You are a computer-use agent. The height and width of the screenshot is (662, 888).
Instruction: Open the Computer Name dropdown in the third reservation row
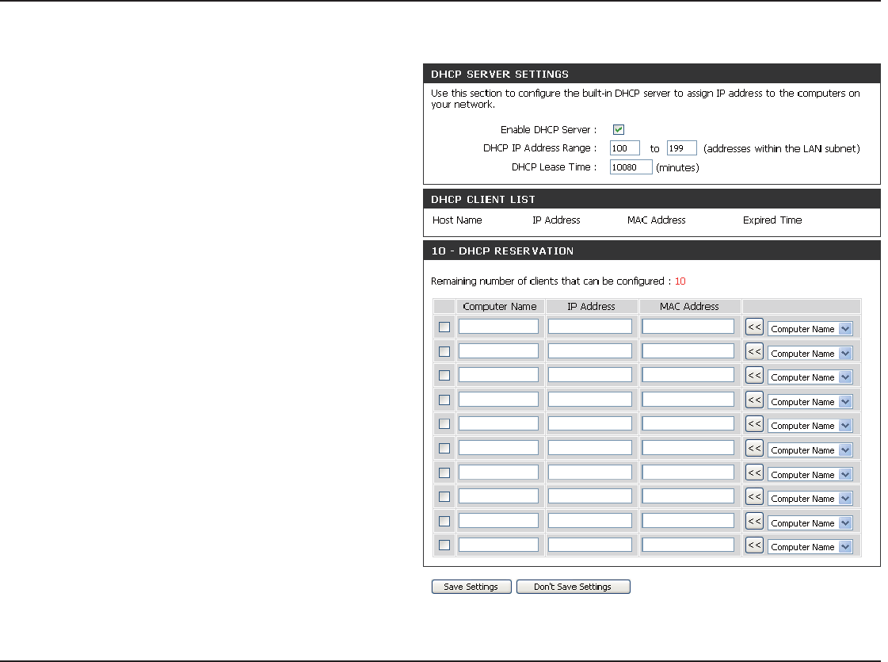(x=810, y=377)
